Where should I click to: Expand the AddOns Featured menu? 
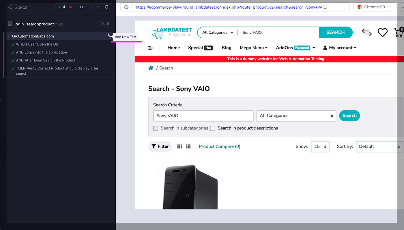[295, 48]
